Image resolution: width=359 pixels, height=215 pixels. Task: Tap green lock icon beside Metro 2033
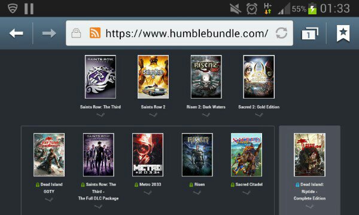click(x=136, y=185)
